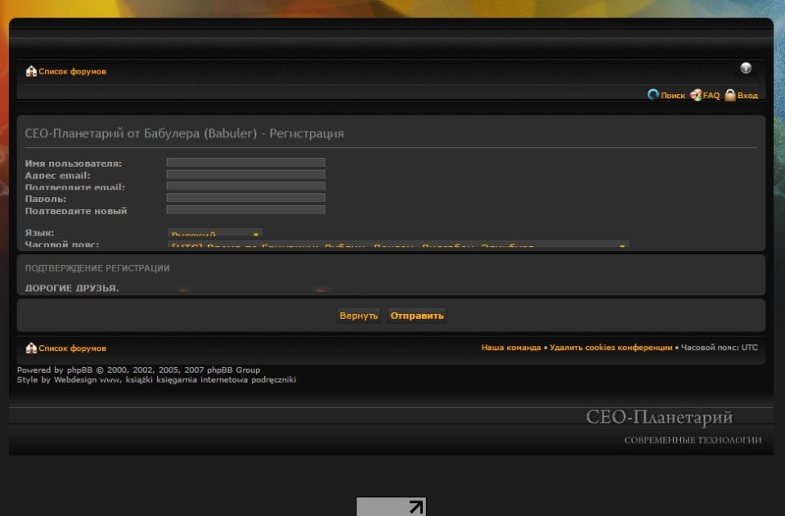Click the round font-size icon at top right

point(746,68)
